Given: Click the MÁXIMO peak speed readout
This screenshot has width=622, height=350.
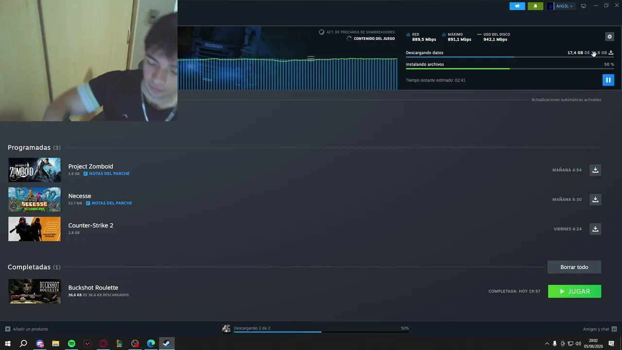Looking at the screenshot, I should pyautogui.click(x=457, y=37).
